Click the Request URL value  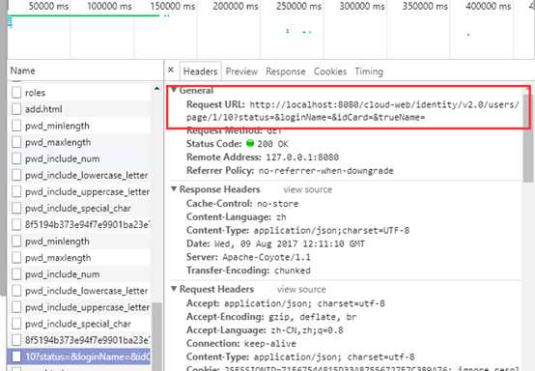(352, 111)
